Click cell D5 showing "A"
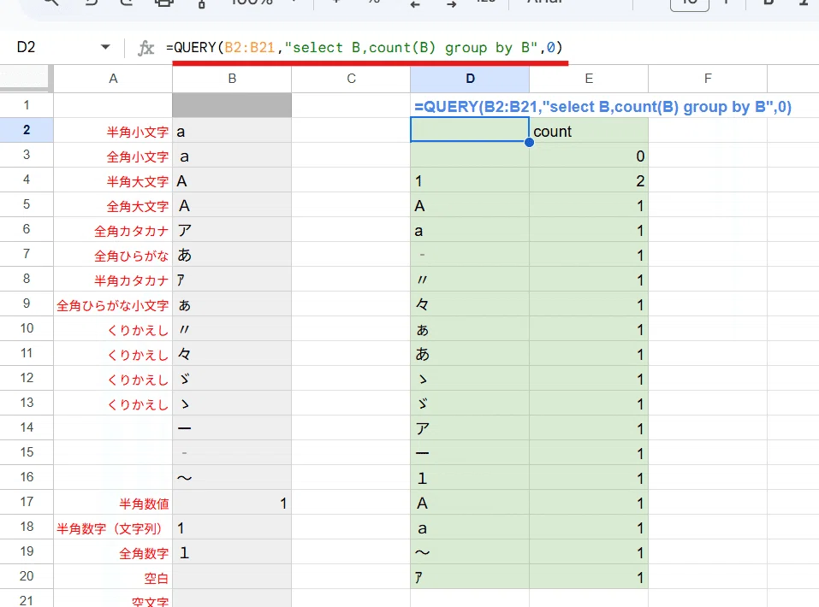The width and height of the screenshot is (819, 607). click(x=470, y=204)
